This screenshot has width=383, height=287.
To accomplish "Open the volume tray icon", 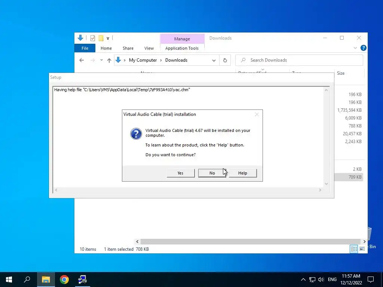I will click(321, 280).
